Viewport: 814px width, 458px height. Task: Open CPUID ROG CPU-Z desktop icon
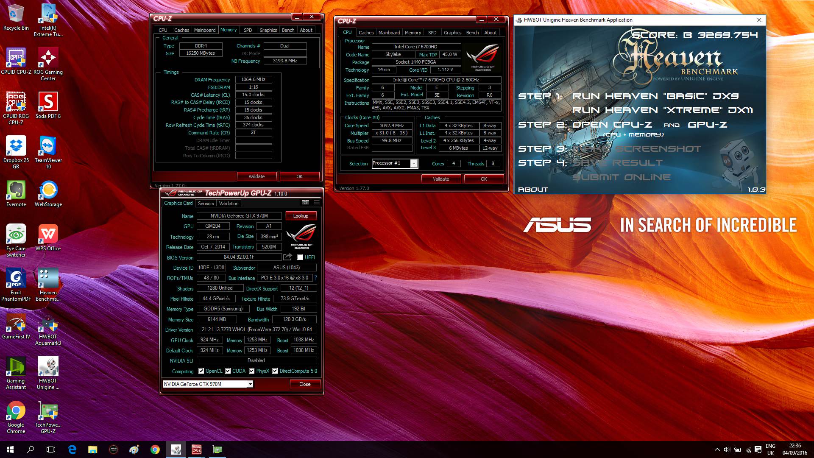[16, 108]
